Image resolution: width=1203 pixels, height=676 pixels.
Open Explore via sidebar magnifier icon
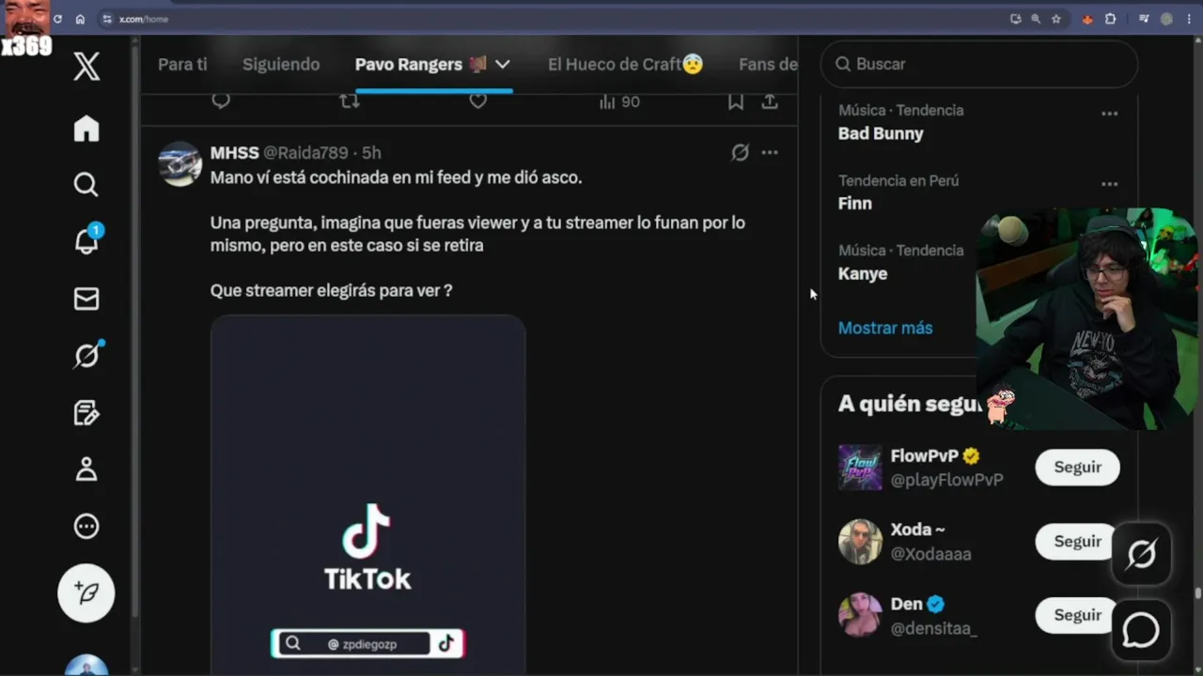(x=86, y=185)
